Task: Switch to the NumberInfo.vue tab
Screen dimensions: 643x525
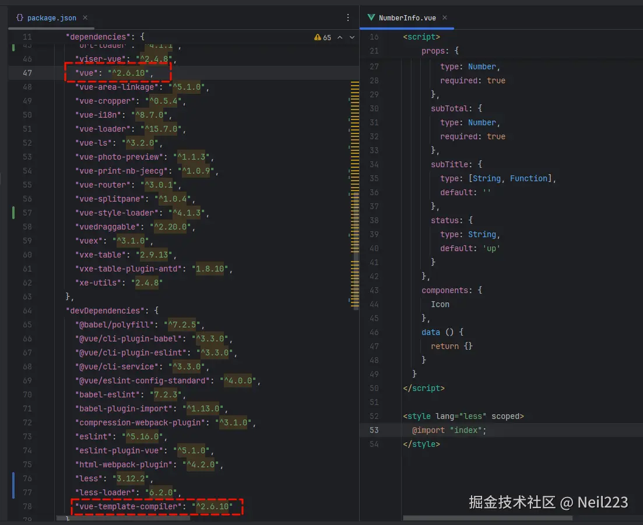Action: [x=407, y=18]
